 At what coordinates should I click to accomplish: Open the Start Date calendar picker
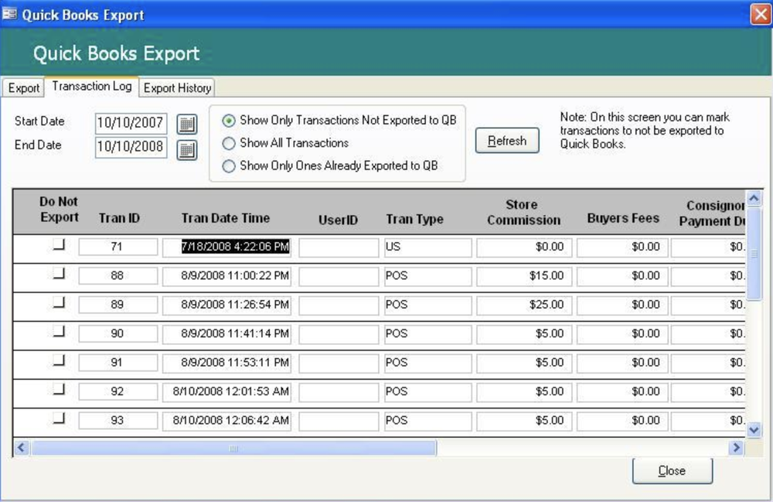pos(187,124)
